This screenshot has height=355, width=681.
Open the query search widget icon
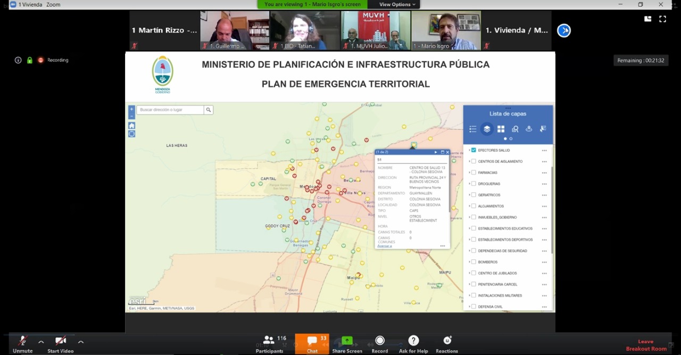tap(515, 129)
